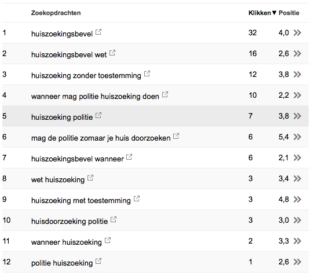318x276 pixels.
Task: Open the query huiszoekingsbevel wet
Action: (x=69, y=54)
